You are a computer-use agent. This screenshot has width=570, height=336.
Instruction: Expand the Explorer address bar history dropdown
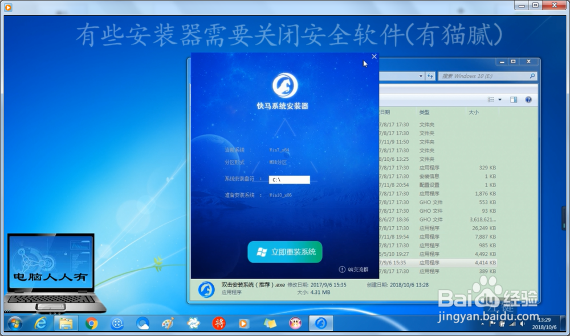pos(421,76)
